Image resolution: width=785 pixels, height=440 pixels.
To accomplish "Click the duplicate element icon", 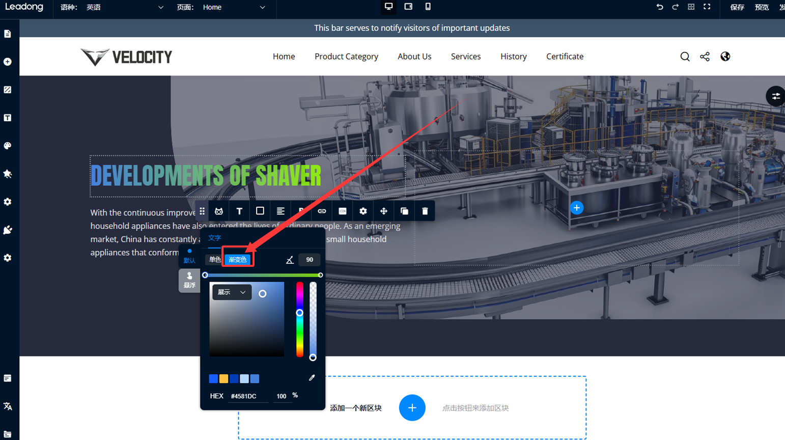I will 404,211.
